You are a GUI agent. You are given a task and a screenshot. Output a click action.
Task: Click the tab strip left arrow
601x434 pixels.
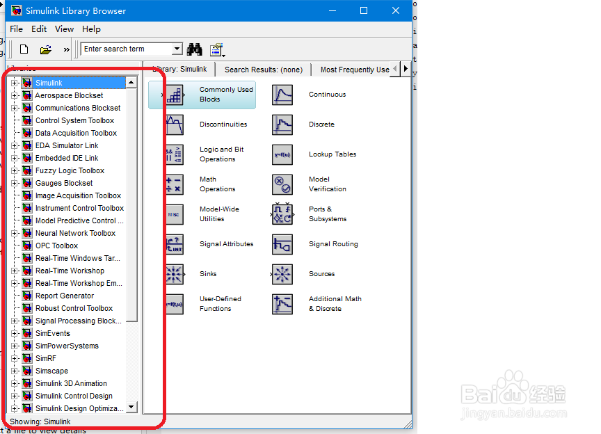coord(395,69)
